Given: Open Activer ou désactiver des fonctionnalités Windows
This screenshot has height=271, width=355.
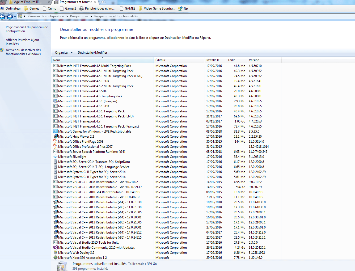Looking at the screenshot, I should 23,52.
